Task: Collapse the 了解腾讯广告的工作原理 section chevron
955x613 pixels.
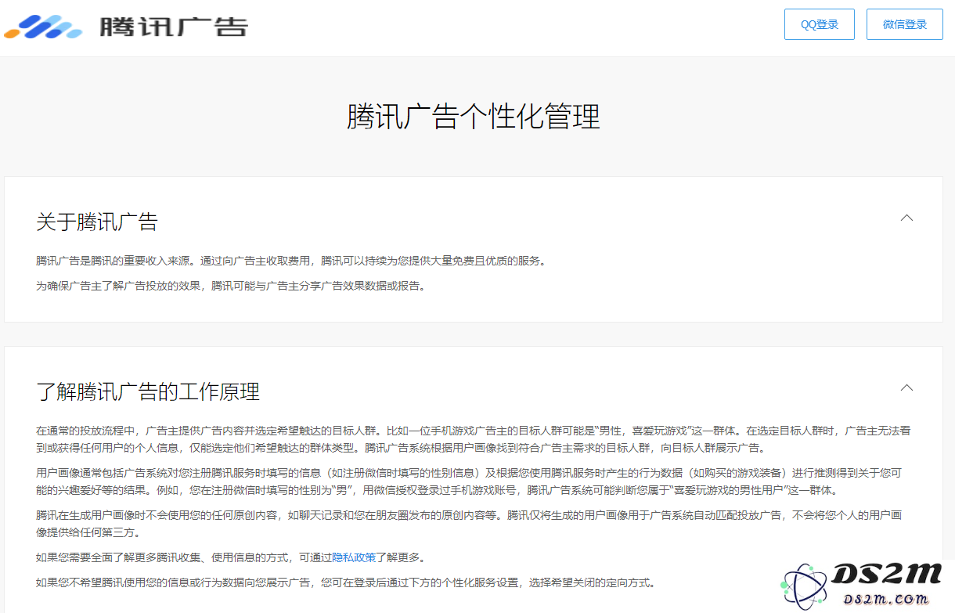Action: click(x=906, y=388)
